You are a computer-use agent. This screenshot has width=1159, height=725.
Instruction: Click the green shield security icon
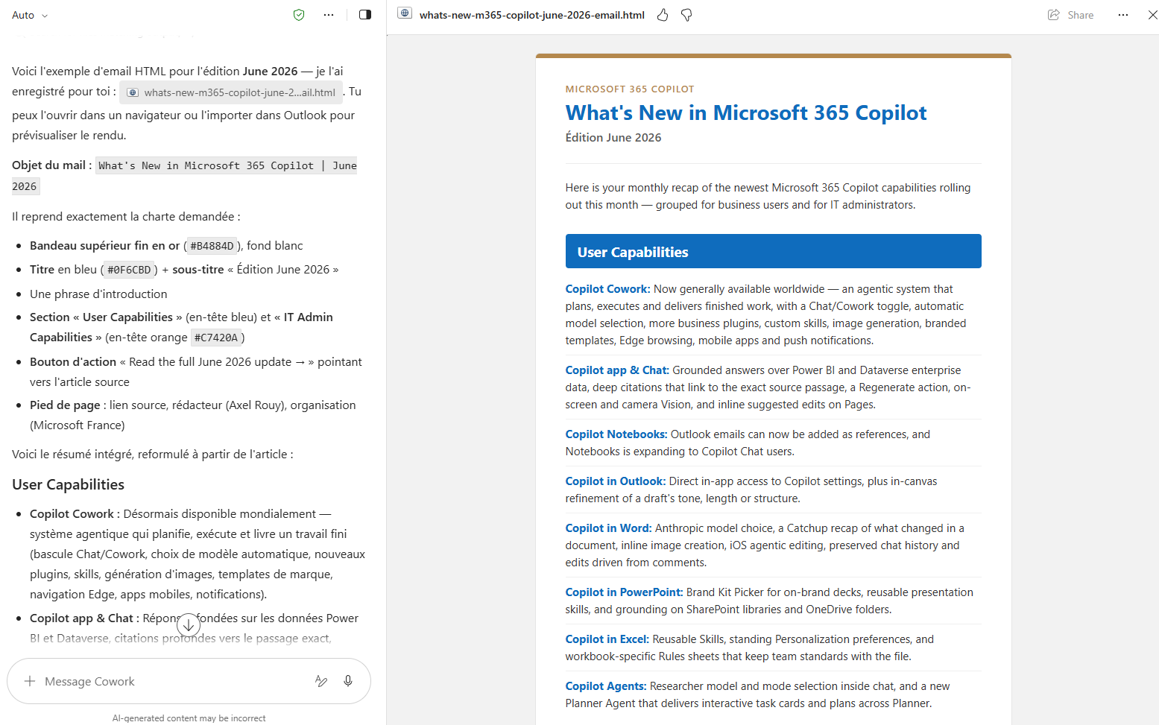coord(299,15)
